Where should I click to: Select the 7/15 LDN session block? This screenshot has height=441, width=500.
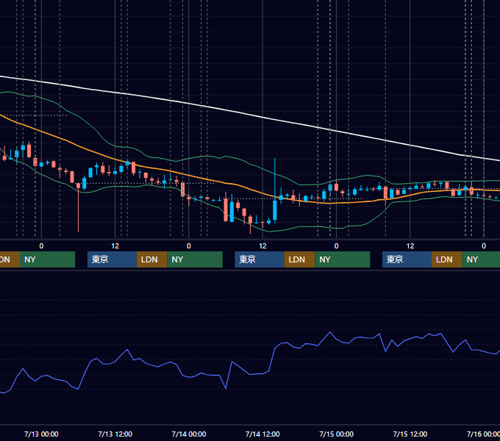coord(447,259)
